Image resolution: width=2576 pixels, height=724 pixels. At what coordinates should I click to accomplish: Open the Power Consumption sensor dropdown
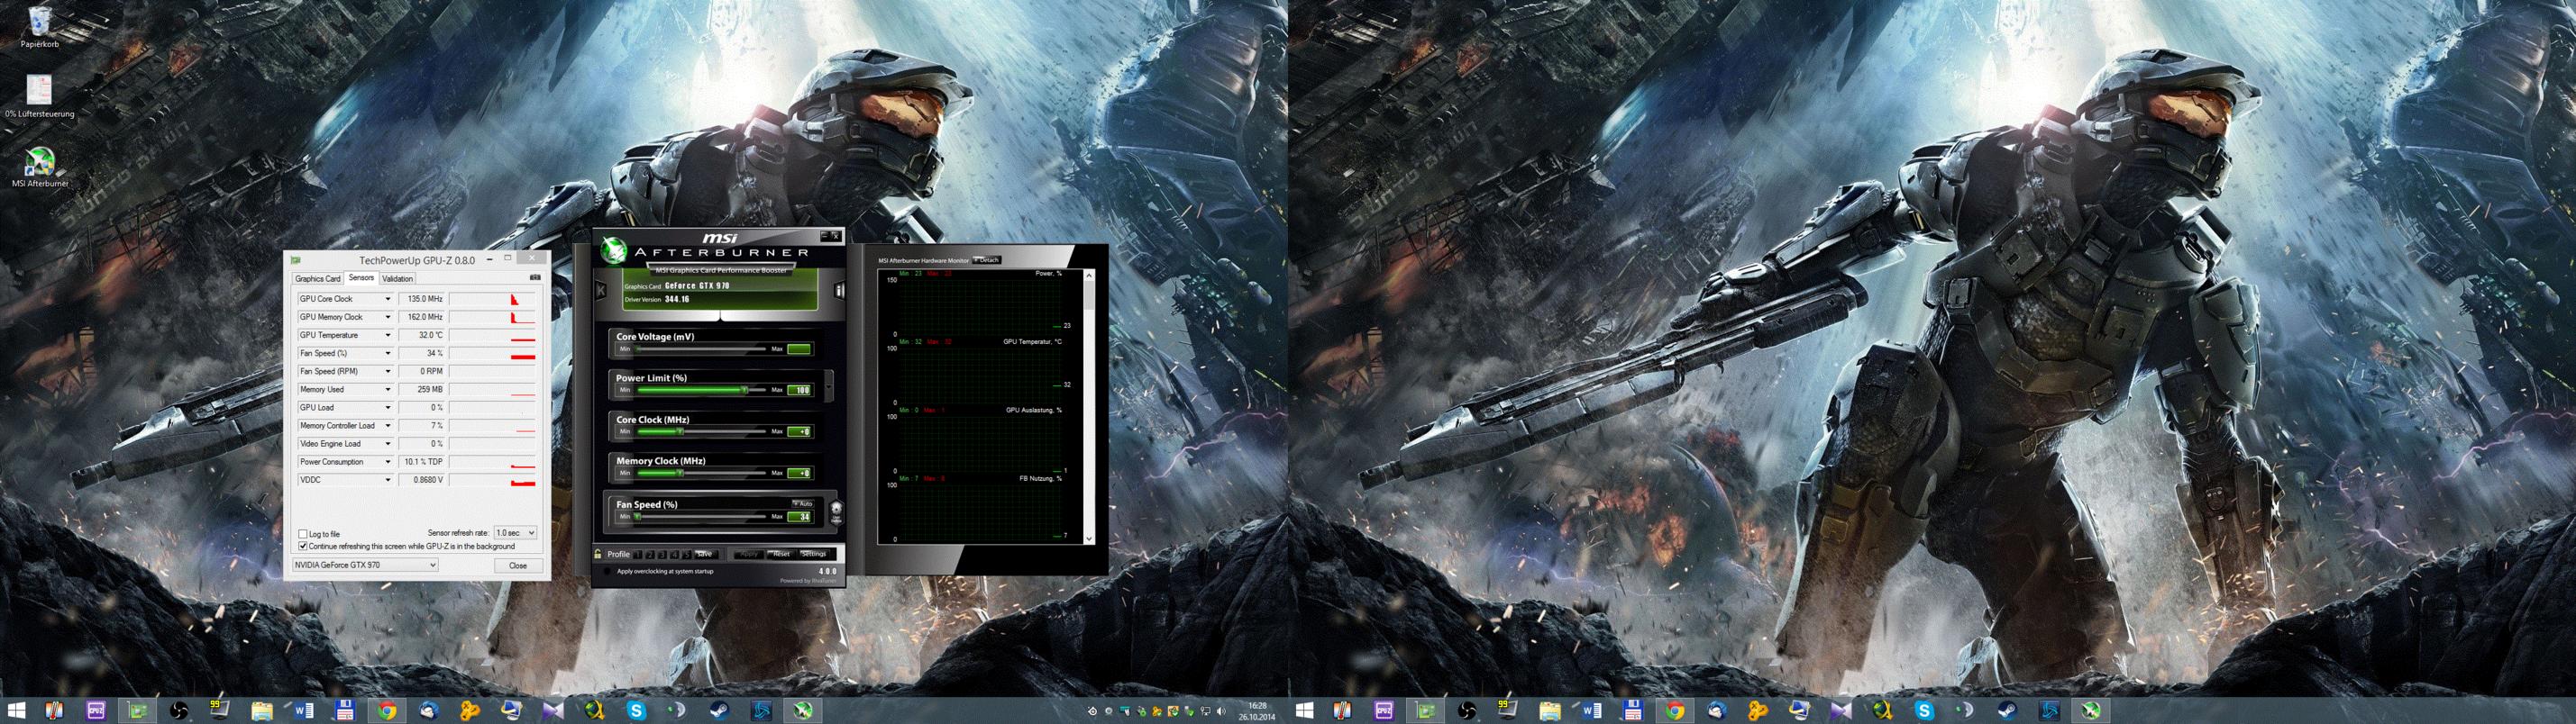tap(388, 461)
